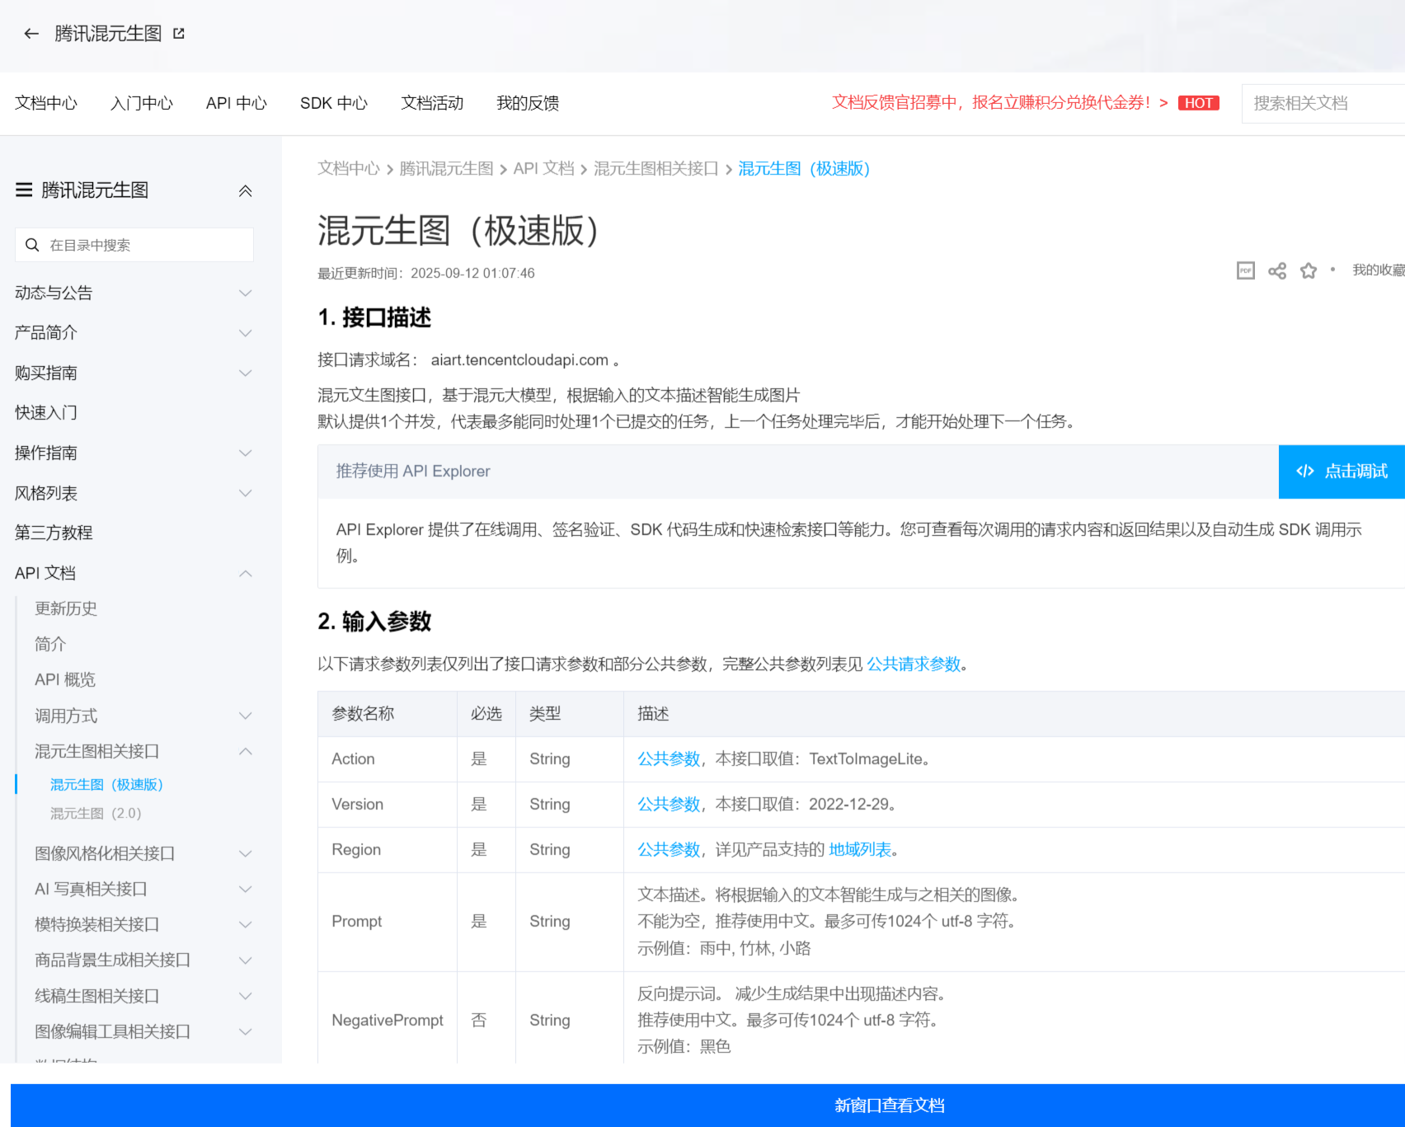Image resolution: width=1405 pixels, height=1127 pixels.
Task: Click the 2. 输入参数 heading
Action: 374,622
